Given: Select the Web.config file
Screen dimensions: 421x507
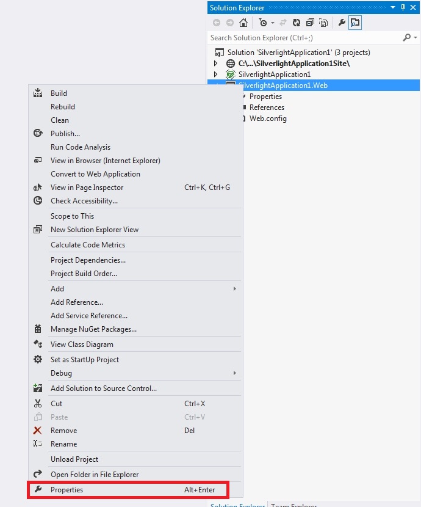Looking at the screenshot, I should tap(268, 119).
